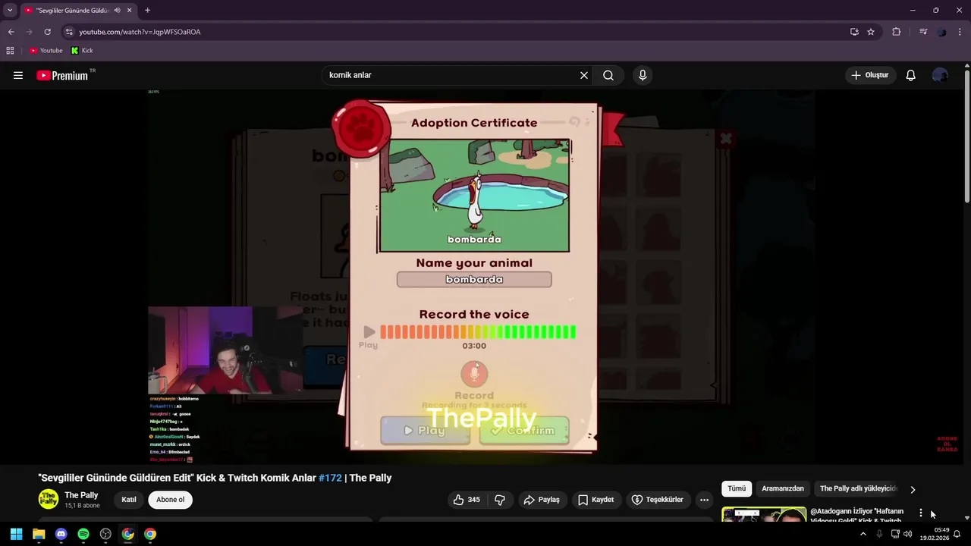Select the Tümü filter chip
Viewport: 971px width, 546px height.
pos(737,488)
